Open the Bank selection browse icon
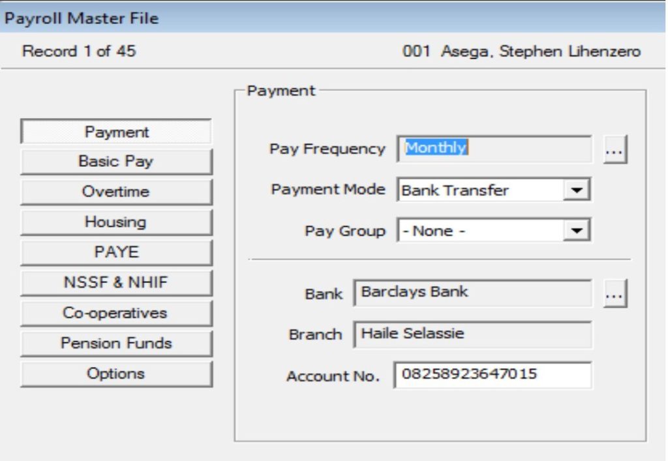The image size is (668, 461). point(614,293)
